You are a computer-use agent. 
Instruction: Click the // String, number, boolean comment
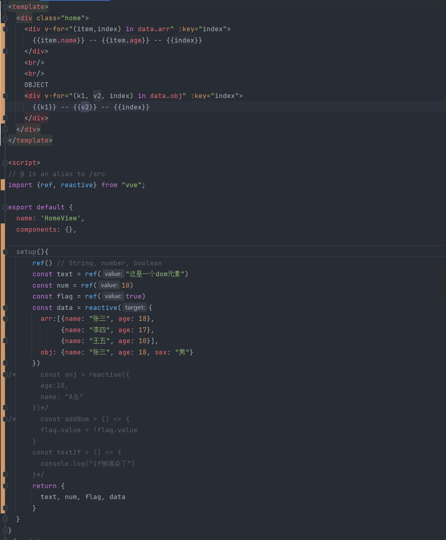click(x=109, y=263)
